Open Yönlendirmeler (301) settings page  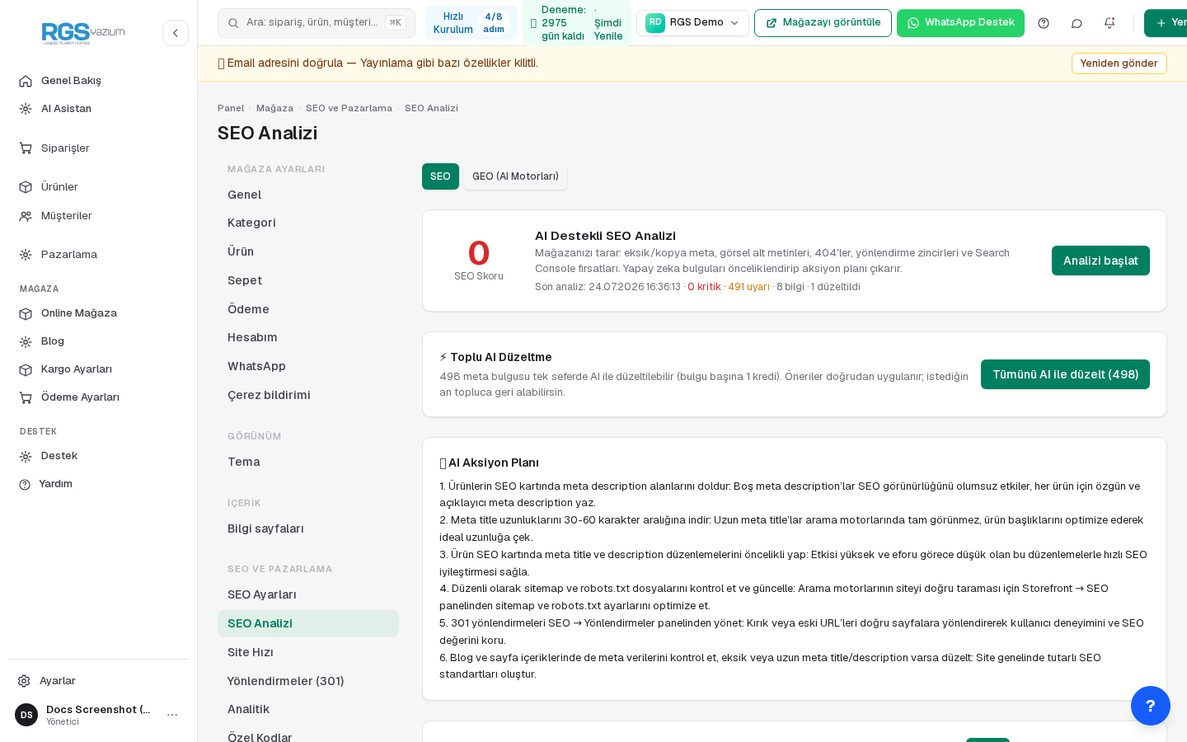308,681
